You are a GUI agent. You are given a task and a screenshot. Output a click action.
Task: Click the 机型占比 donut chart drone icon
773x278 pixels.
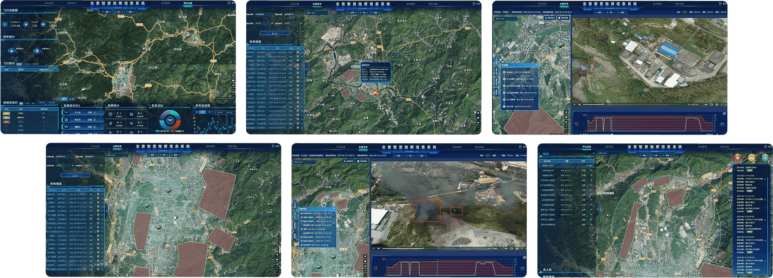(170, 120)
